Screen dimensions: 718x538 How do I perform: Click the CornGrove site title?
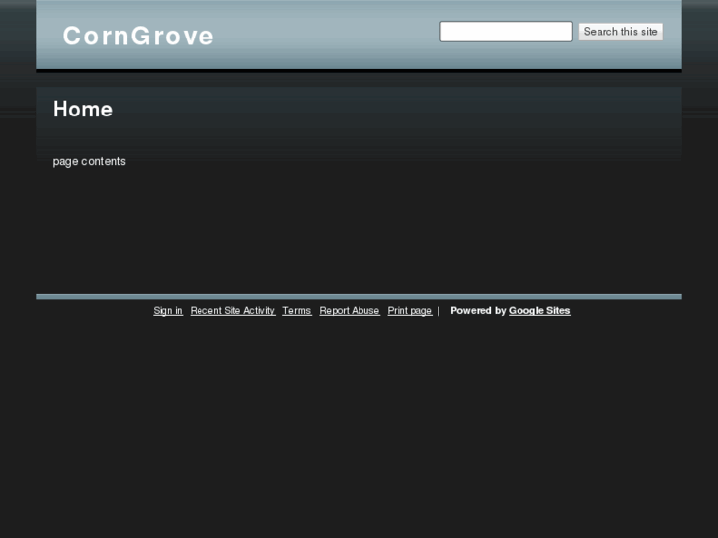point(138,36)
